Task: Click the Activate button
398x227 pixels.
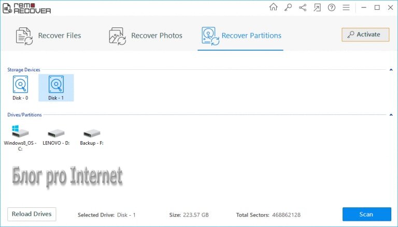Action: (365, 35)
